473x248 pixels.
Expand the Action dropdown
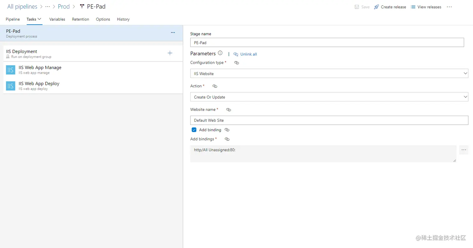(329, 97)
